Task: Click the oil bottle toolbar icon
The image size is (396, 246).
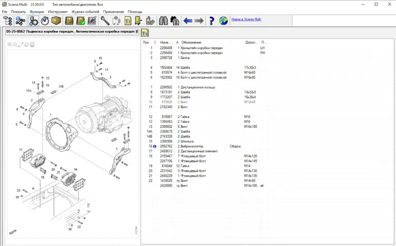Action: click(x=150, y=21)
